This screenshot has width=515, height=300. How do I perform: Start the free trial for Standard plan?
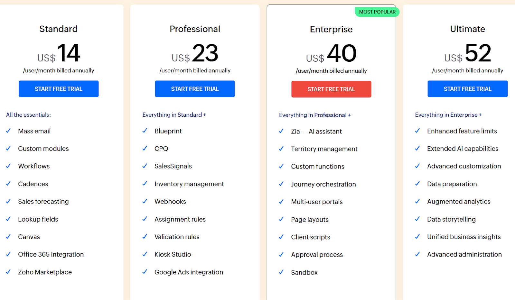point(59,89)
